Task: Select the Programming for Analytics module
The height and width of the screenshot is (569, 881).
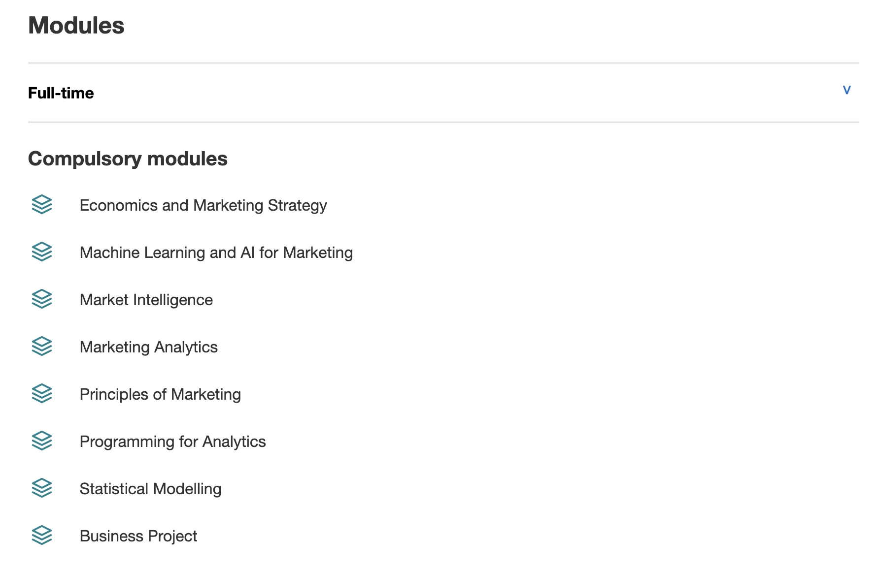Action: pos(172,442)
